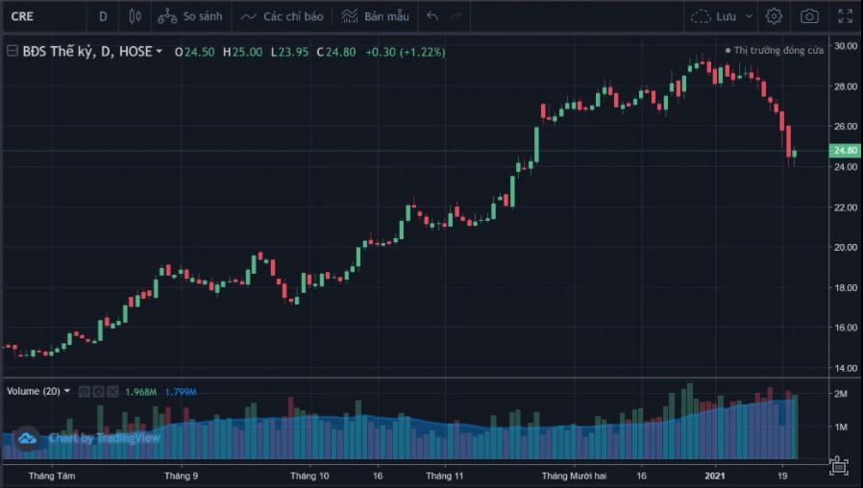Click the Lưu cloud save button

(713, 16)
